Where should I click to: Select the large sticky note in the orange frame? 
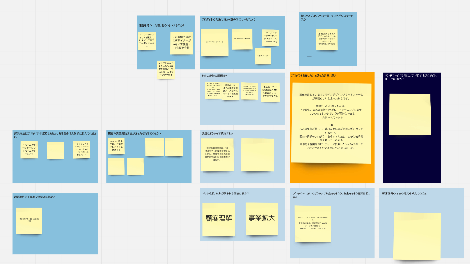(332, 123)
